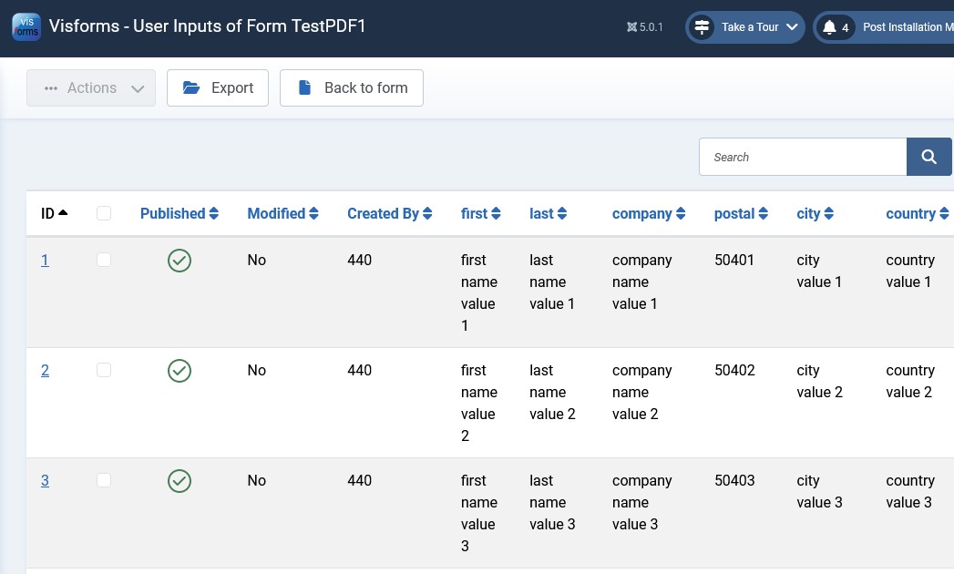Open the Take a Tour chevron dropdown

tap(792, 26)
